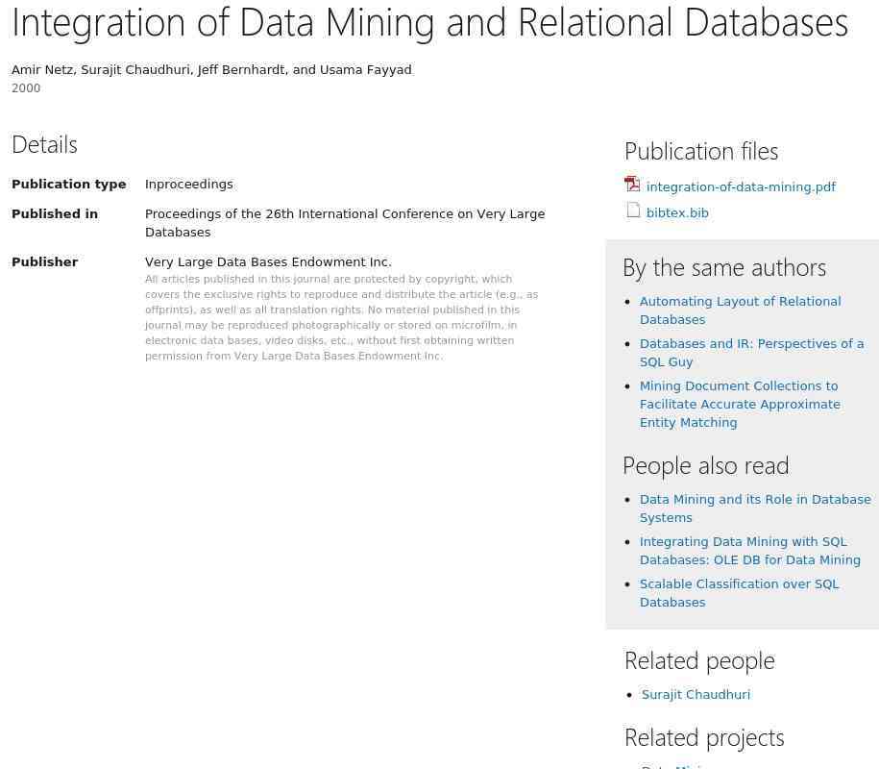
Task: Click the People also read heading
Action: (706, 465)
